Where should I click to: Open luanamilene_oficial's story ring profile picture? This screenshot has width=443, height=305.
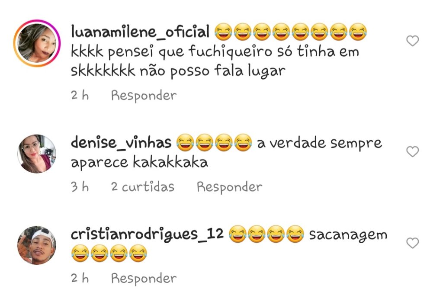[x=37, y=43]
